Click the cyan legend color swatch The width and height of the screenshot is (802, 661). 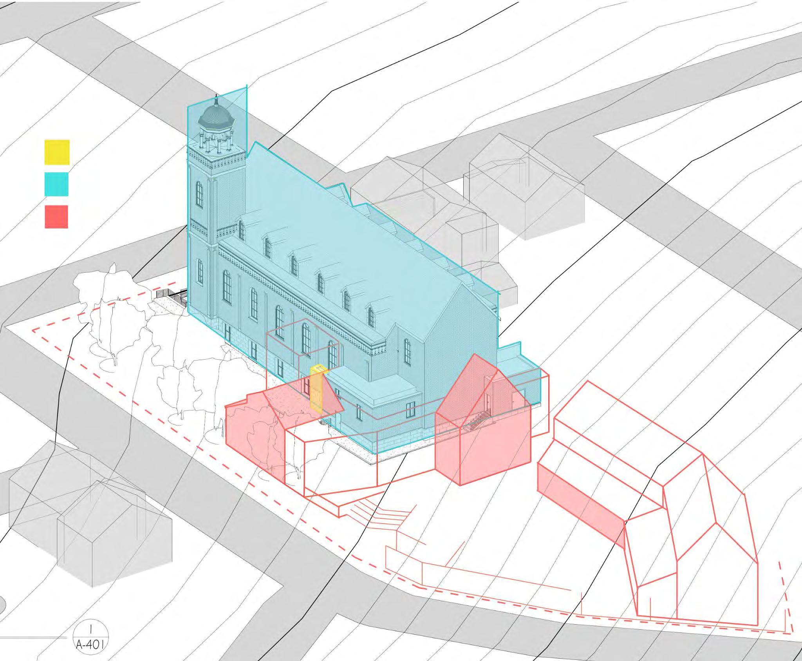[x=56, y=184]
